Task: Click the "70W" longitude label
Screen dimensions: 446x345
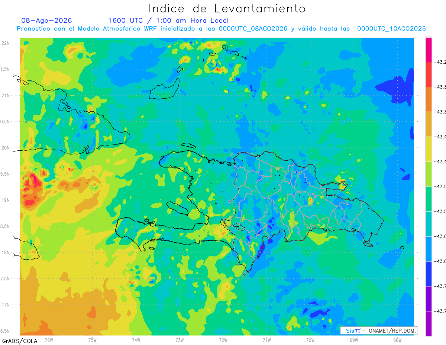Action: 310,340
